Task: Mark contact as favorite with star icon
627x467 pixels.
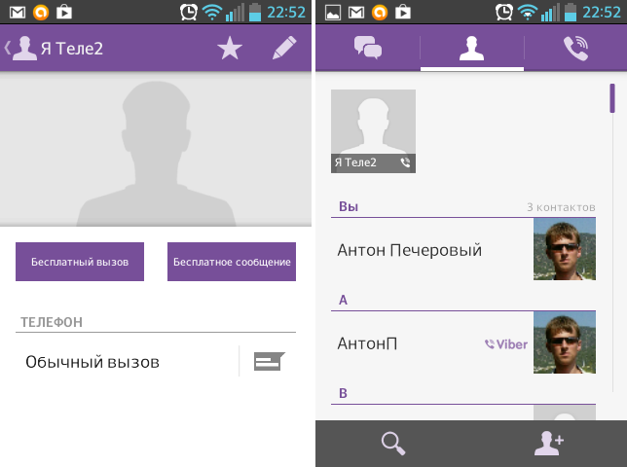Action: 230,49
